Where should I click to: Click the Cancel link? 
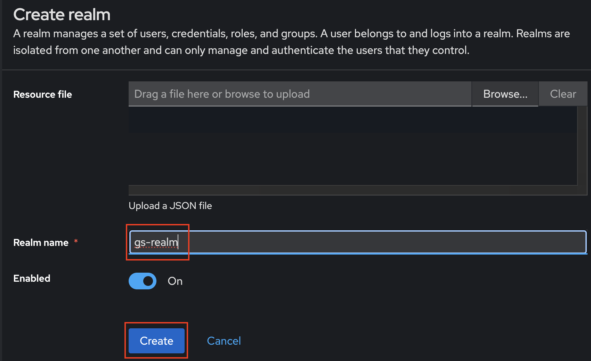coord(224,340)
